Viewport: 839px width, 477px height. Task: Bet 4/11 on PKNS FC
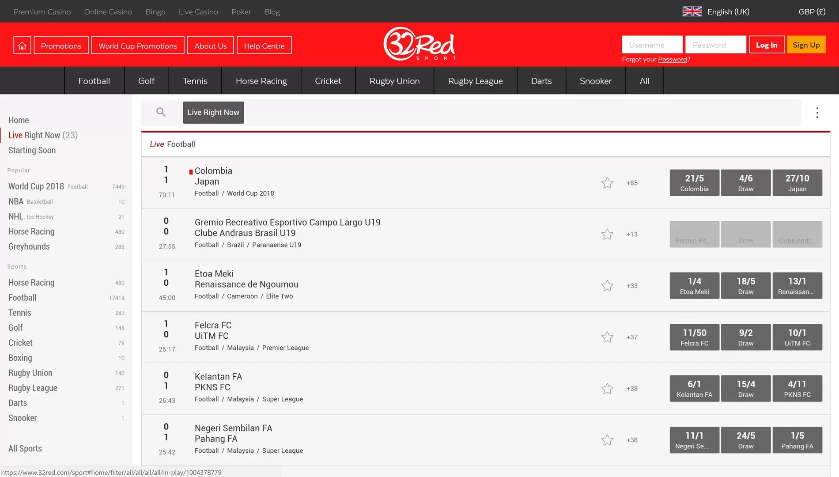point(797,389)
